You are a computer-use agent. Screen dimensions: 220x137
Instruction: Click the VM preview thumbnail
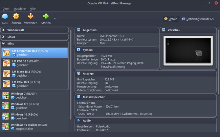click(188, 51)
